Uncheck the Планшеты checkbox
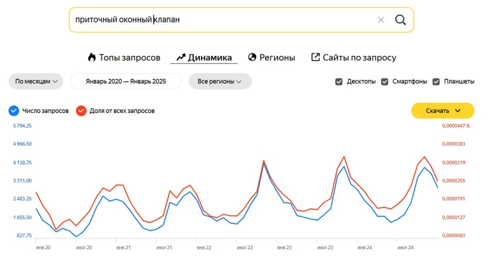 [436, 81]
